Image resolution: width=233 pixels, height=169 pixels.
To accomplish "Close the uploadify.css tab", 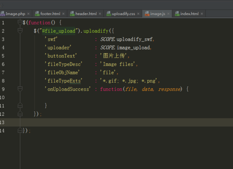I will pyautogui.click(x=138, y=14).
